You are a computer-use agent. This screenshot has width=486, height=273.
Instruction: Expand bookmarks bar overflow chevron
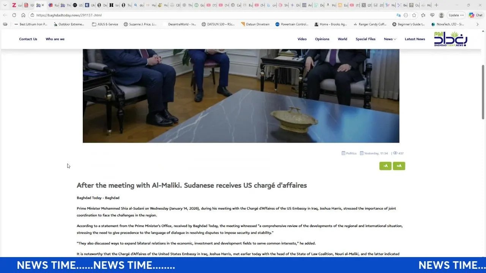point(477,24)
